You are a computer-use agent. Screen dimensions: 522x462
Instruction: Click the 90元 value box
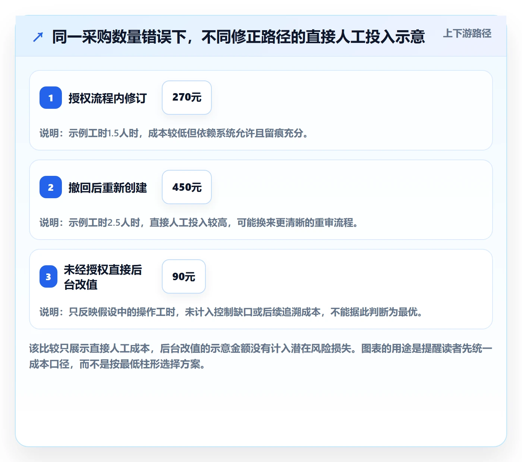click(x=184, y=276)
